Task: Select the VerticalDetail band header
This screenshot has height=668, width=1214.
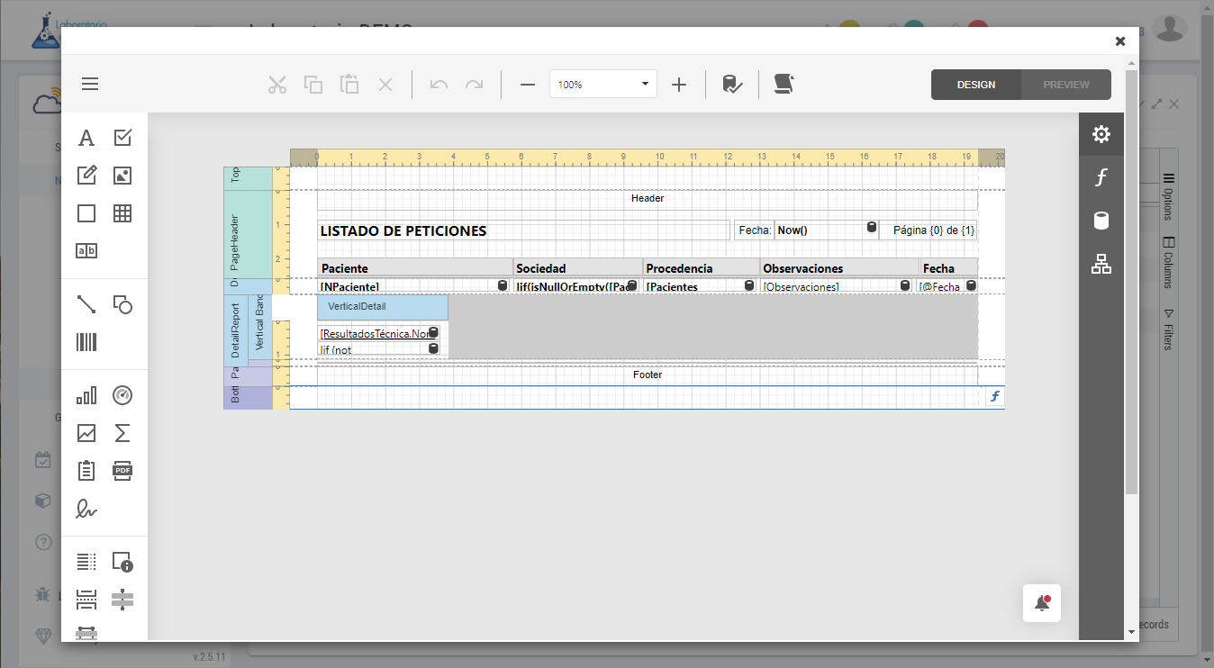Action: 383,307
